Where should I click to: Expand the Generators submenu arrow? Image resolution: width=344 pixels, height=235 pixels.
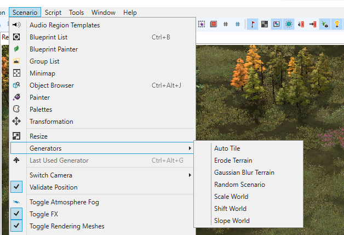190,148
